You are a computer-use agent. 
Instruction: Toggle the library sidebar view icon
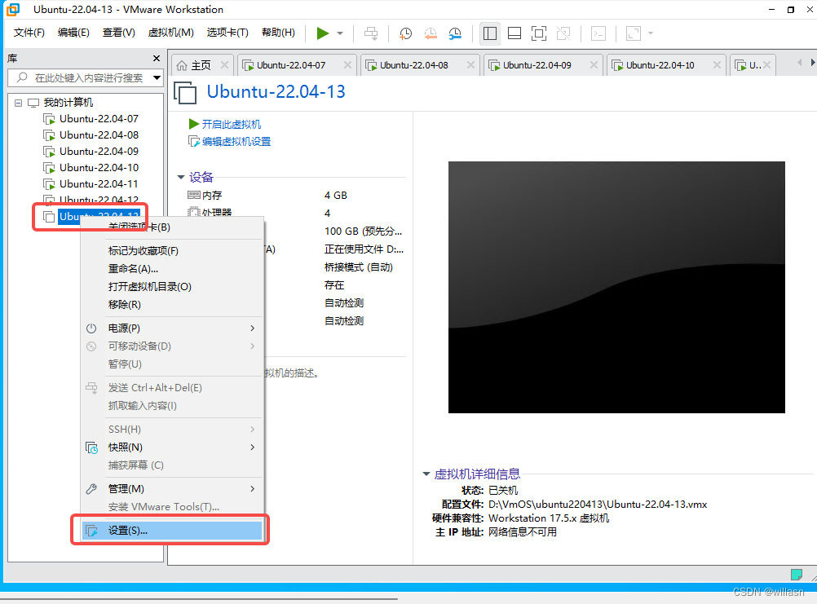point(490,33)
